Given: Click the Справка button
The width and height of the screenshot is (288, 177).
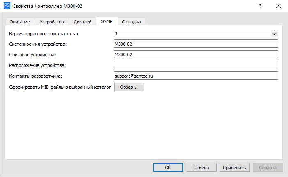Looking at the screenshot, I should point(268,167).
